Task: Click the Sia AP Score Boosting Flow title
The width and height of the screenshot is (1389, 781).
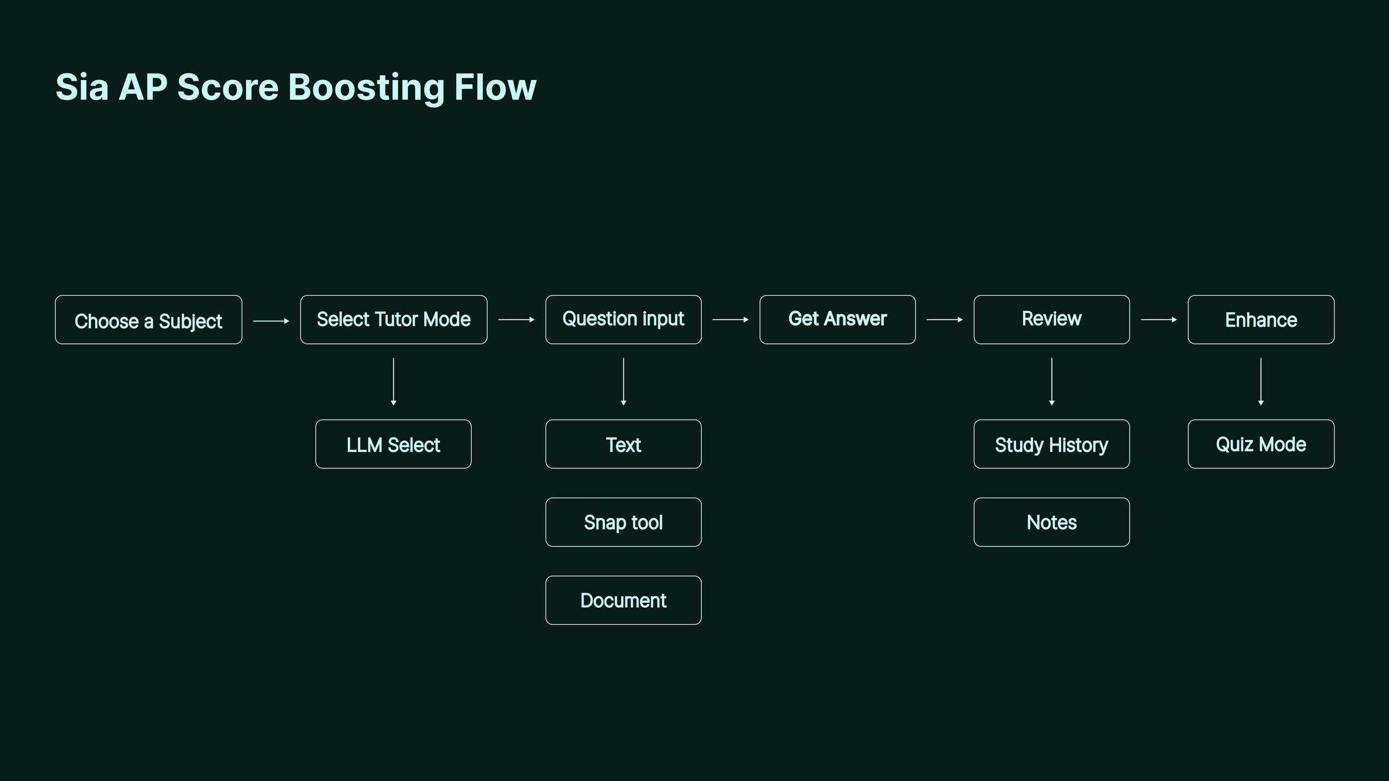Action: click(x=296, y=87)
